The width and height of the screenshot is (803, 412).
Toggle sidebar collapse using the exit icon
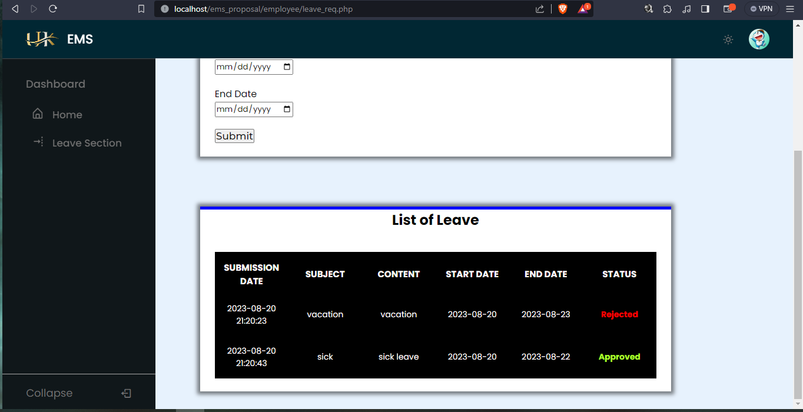point(127,393)
